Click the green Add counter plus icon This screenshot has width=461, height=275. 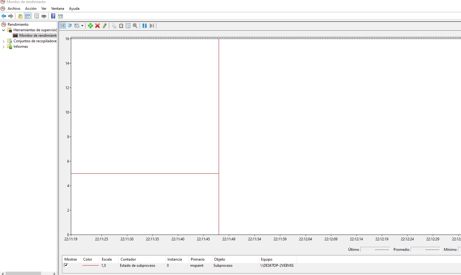tap(90, 26)
